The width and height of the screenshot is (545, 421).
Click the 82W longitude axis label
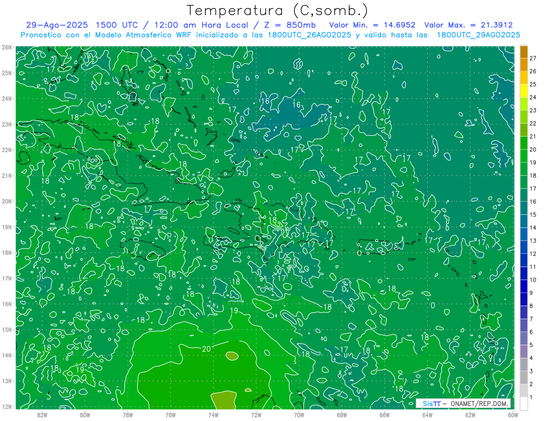42,415
